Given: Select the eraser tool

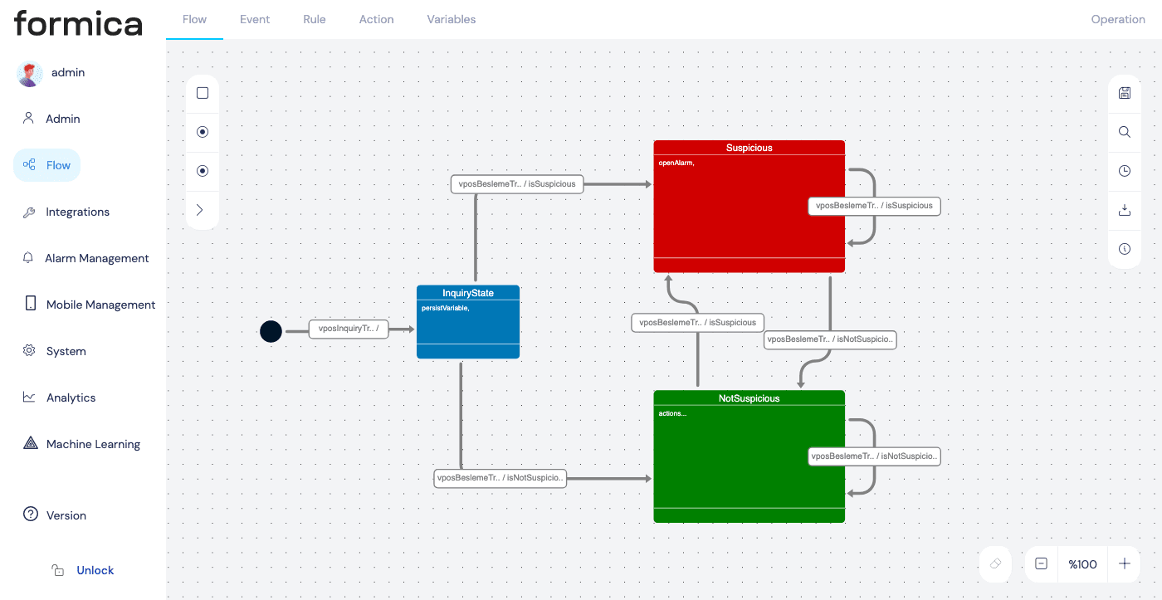Looking at the screenshot, I should 996,563.
